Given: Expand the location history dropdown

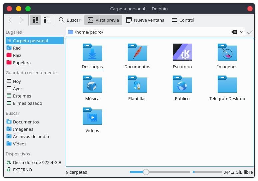Looking at the screenshot, I should (x=242, y=32).
